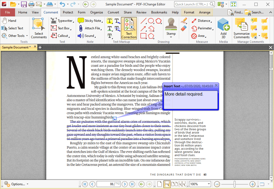Select the Typewriter tool

pos(62,21)
